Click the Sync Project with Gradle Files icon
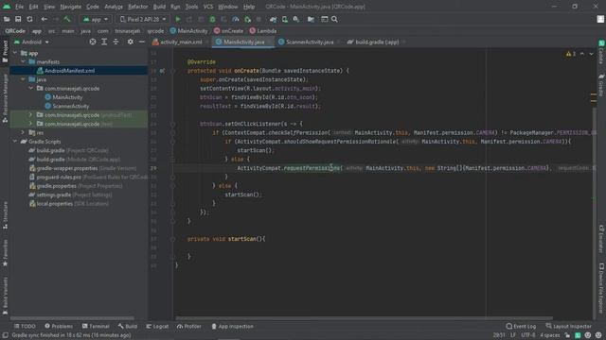The image size is (606, 340). click(x=274, y=19)
